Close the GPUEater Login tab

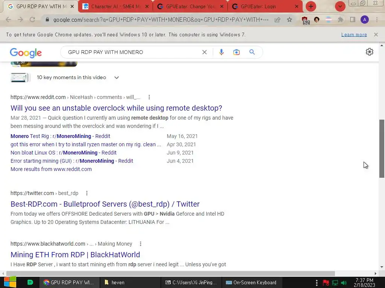pos(296,7)
